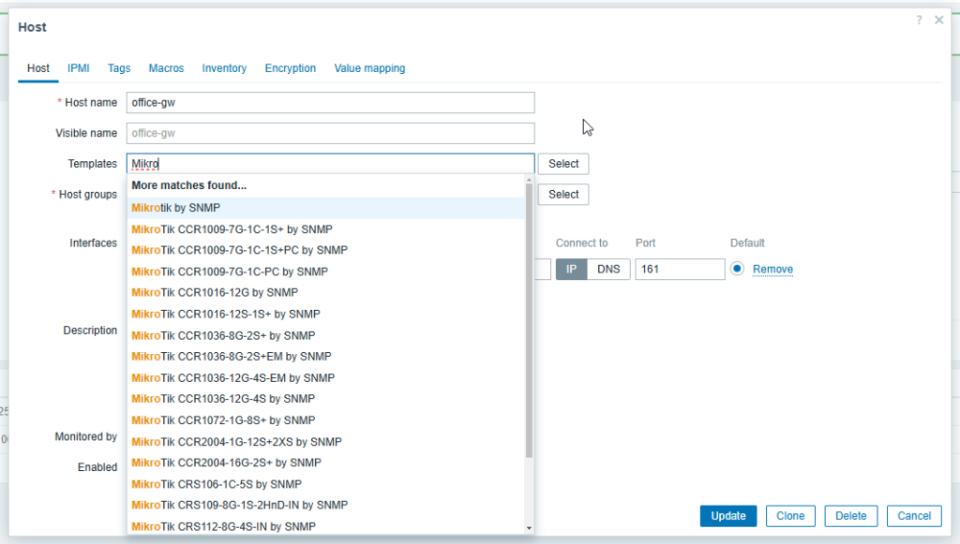This screenshot has width=960, height=544.
Task: Select MikroTik CRS106-1C-5S by SNMP template
Action: click(217, 484)
